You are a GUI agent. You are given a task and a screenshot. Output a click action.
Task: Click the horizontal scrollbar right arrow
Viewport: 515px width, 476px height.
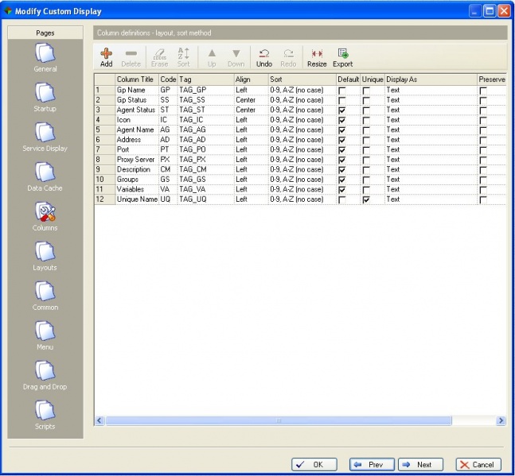pyautogui.click(x=501, y=420)
